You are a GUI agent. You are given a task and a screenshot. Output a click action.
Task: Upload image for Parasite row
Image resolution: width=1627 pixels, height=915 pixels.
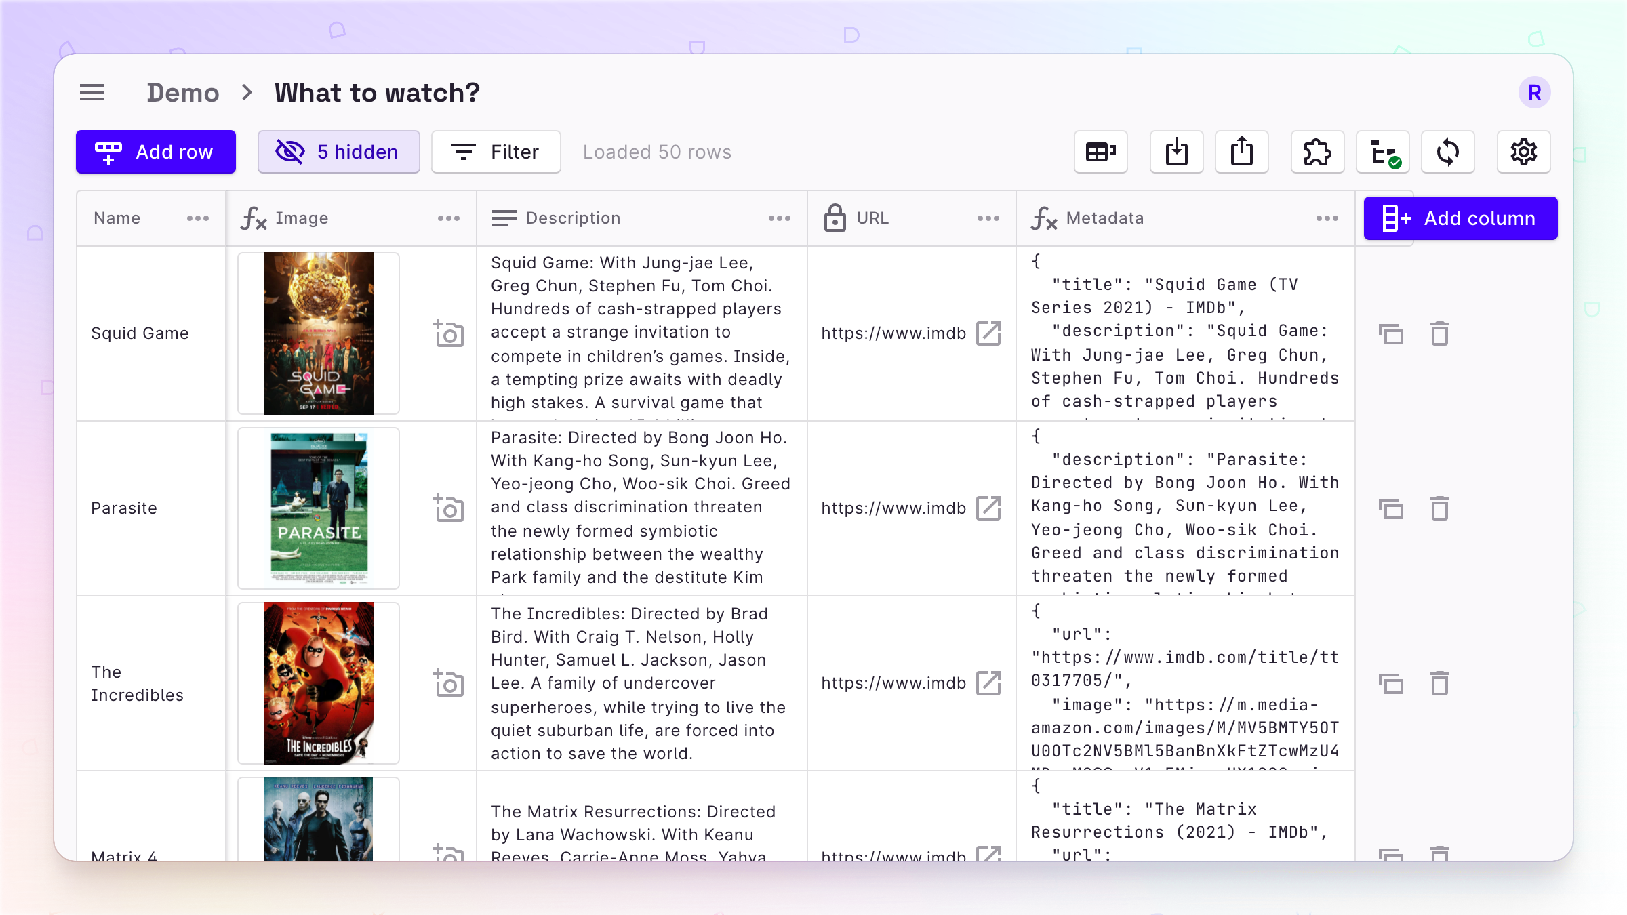coord(448,508)
